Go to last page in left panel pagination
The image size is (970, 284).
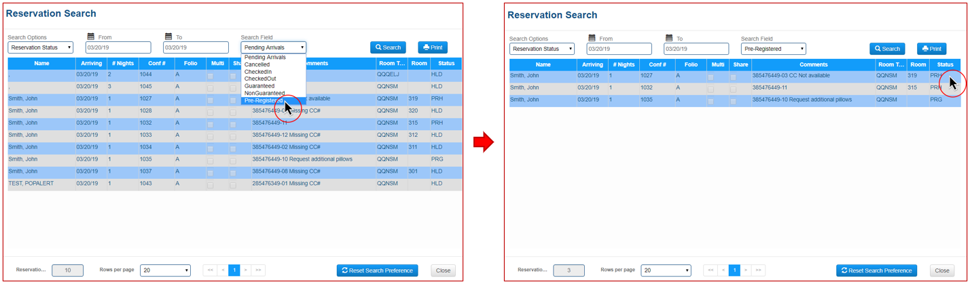pos(258,270)
